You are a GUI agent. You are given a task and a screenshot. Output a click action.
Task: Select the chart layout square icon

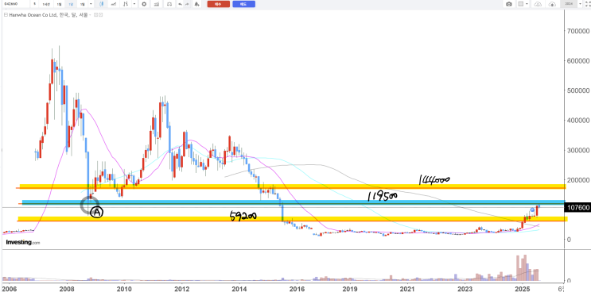521,4
